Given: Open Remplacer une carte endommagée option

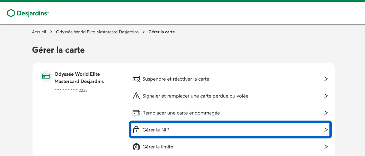Looking at the screenshot, I should pos(181,113).
